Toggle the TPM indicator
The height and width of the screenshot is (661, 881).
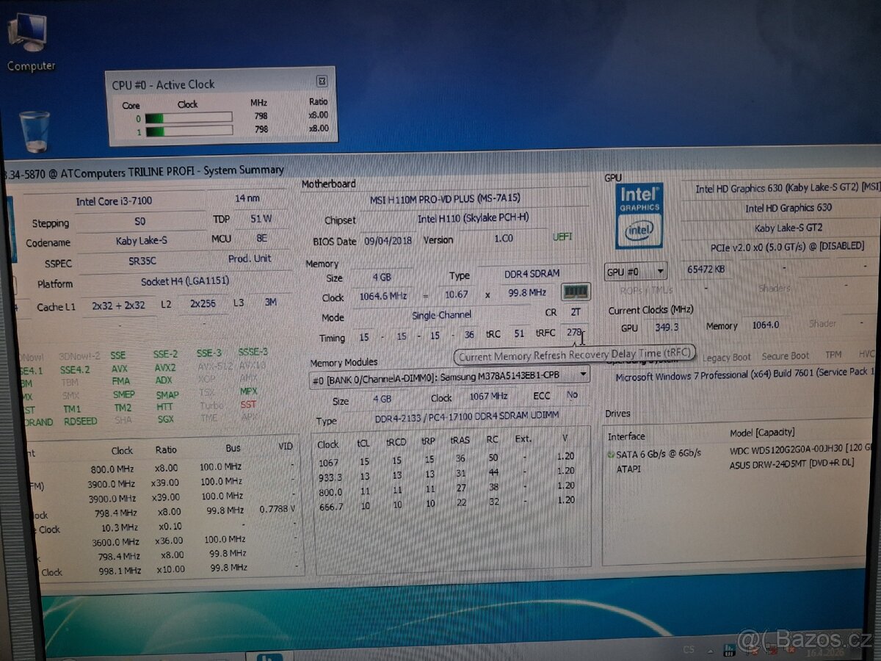(833, 354)
